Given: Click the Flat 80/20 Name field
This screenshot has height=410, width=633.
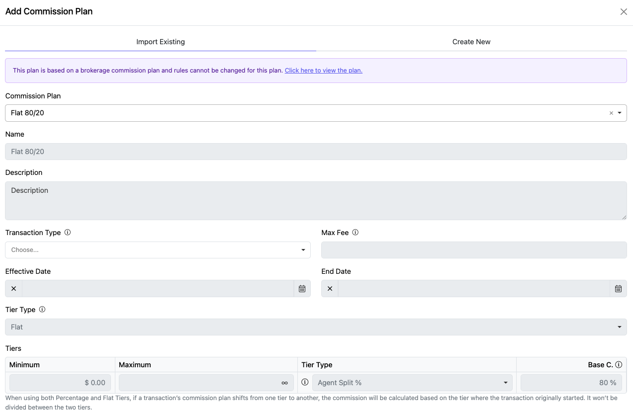Looking at the screenshot, I should (316, 152).
